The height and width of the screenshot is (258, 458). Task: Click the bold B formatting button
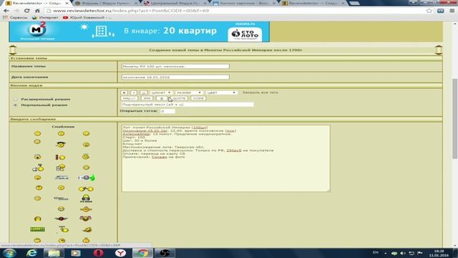(x=124, y=92)
